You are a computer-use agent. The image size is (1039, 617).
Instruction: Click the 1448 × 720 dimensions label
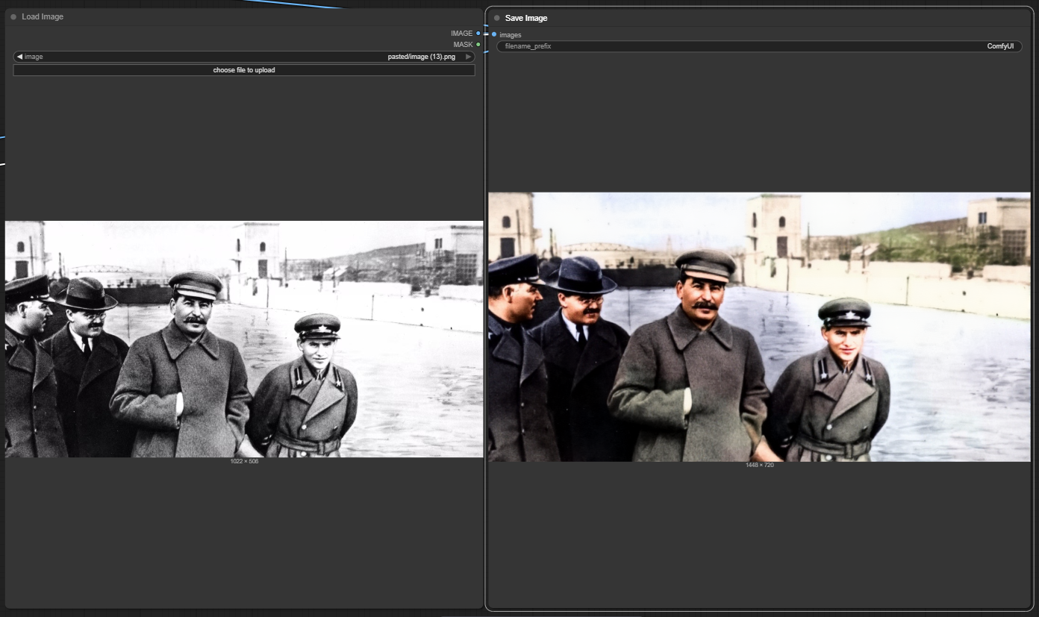pyautogui.click(x=759, y=466)
